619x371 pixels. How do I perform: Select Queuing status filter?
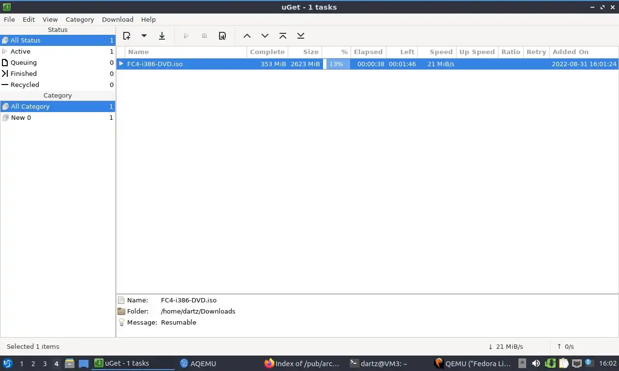pos(58,62)
